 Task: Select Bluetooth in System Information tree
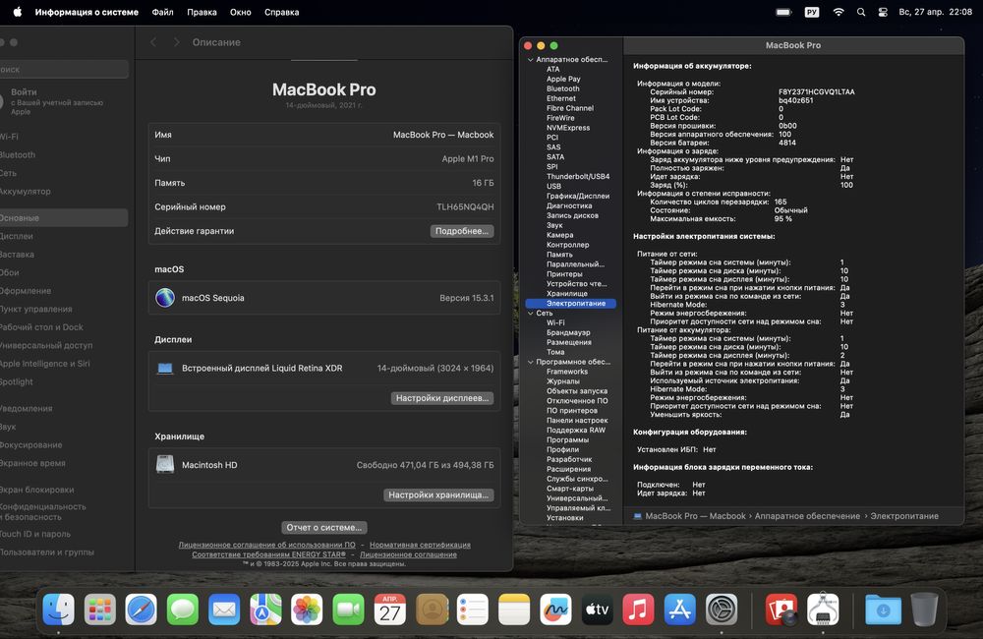point(563,89)
